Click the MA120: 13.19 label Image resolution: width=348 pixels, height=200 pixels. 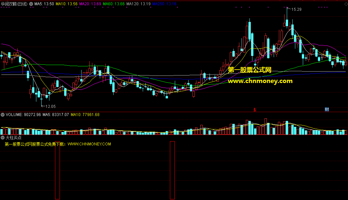click(x=138, y=4)
